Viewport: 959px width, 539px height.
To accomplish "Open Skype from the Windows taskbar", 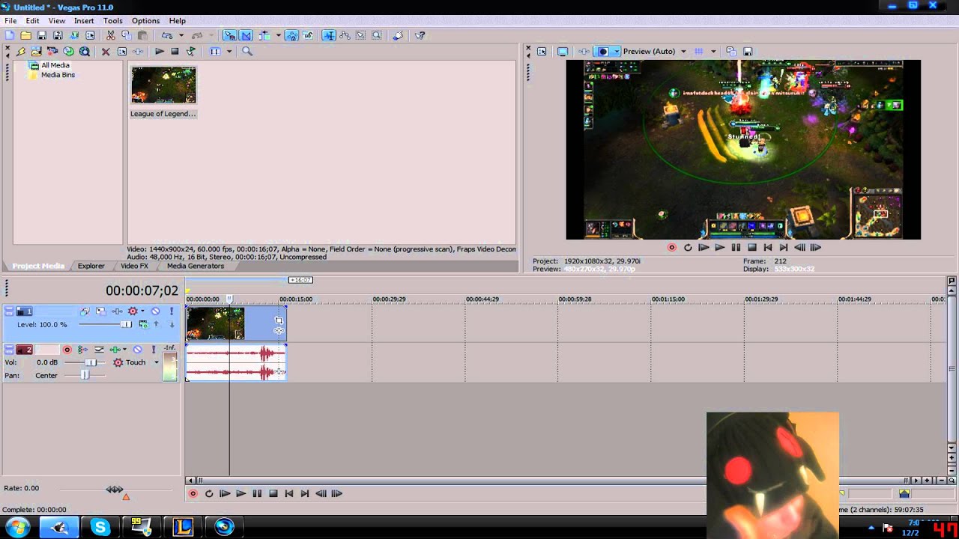I will [x=100, y=527].
